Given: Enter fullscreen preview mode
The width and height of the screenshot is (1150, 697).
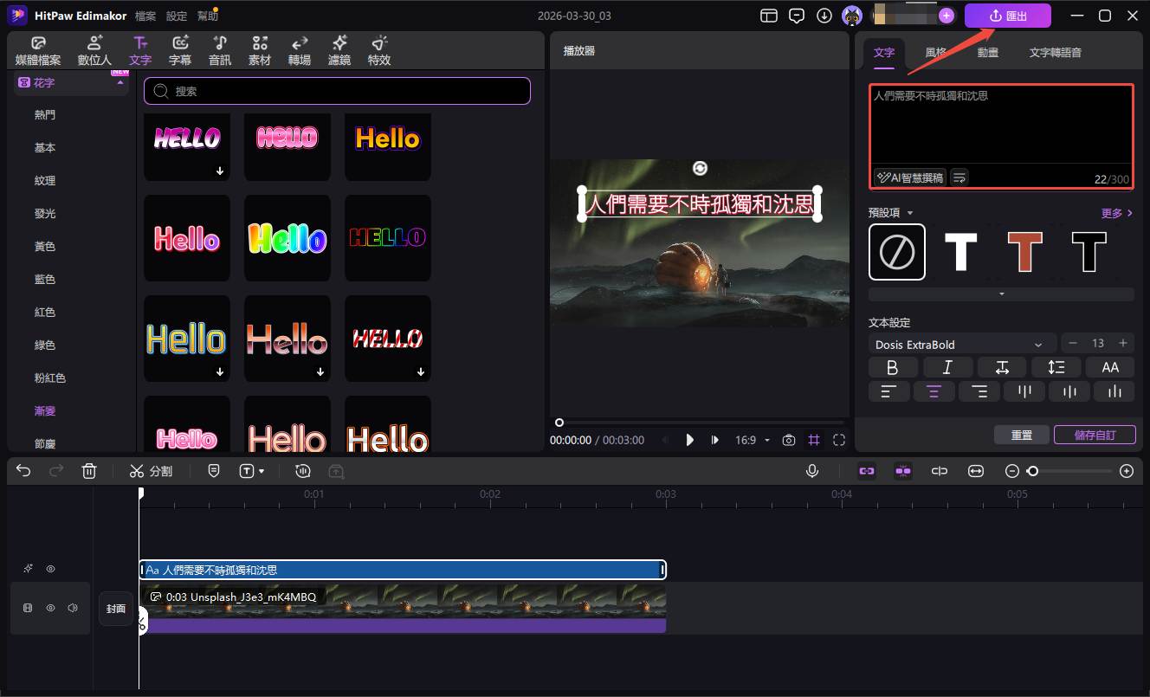Looking at the screenshot, I should click(838, 440).
